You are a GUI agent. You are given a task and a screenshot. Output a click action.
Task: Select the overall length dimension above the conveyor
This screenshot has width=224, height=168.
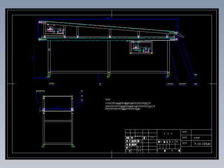[x=108, y=18]
